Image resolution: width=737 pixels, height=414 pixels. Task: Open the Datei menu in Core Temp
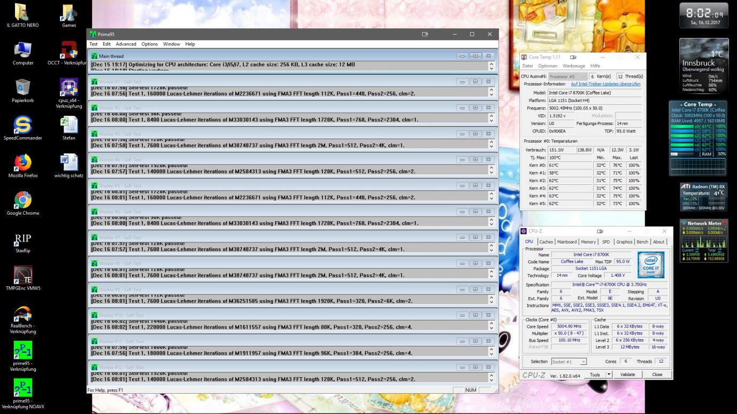click(x=528, y=66)
